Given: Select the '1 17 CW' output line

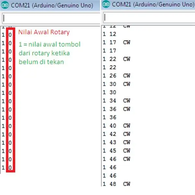Looking at the screenshot, I should (x=117, y=42).
